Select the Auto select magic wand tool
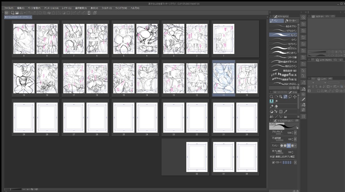The height and width of the screenshot is (192, 345). pos(276,101)
